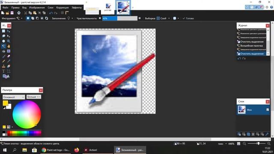
Task: Select the Pencil tool
Action: (3, 61)
